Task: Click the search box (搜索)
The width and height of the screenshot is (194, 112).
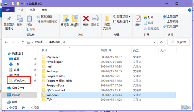Action: point(178,42)
